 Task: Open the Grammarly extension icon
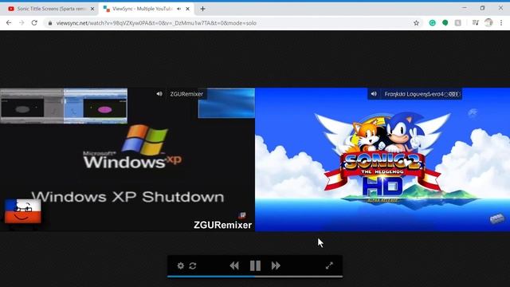point(432,23)
